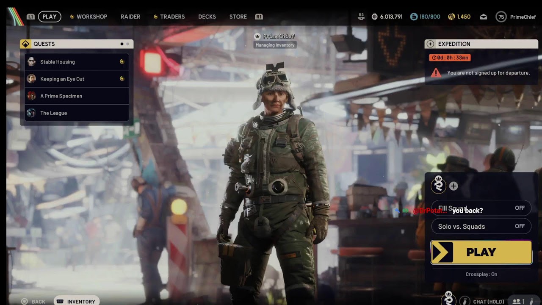
Task: Click the Stable Housing trader portrait
Action: click(31, 62)
